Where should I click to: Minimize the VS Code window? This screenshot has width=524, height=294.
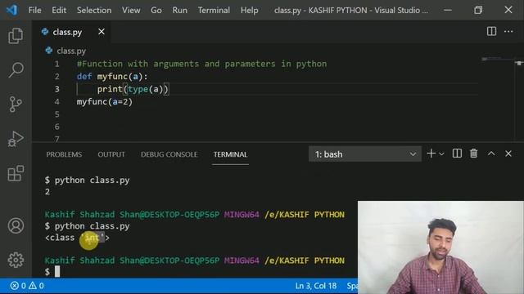448,10
